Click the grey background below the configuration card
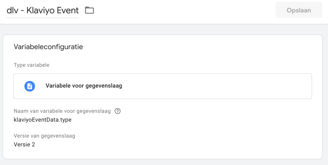The height and width of the screenshot is (165, 328). (x=160, y=162)
